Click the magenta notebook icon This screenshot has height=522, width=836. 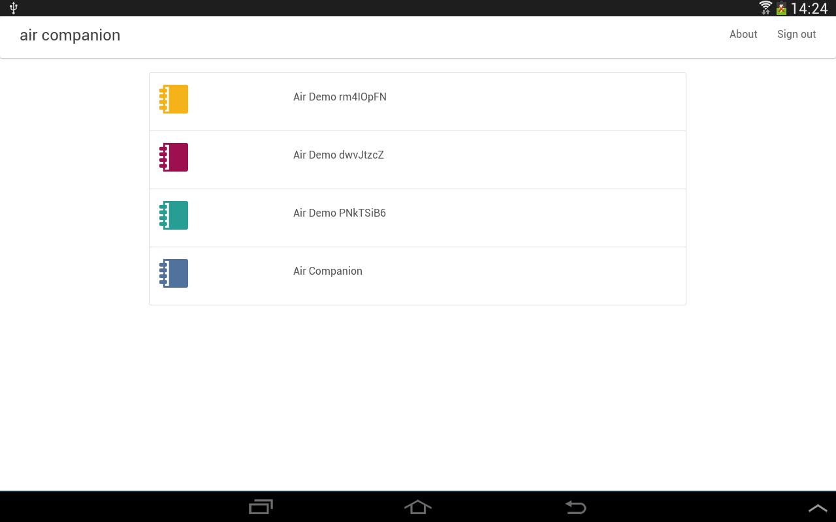point(174,157)
